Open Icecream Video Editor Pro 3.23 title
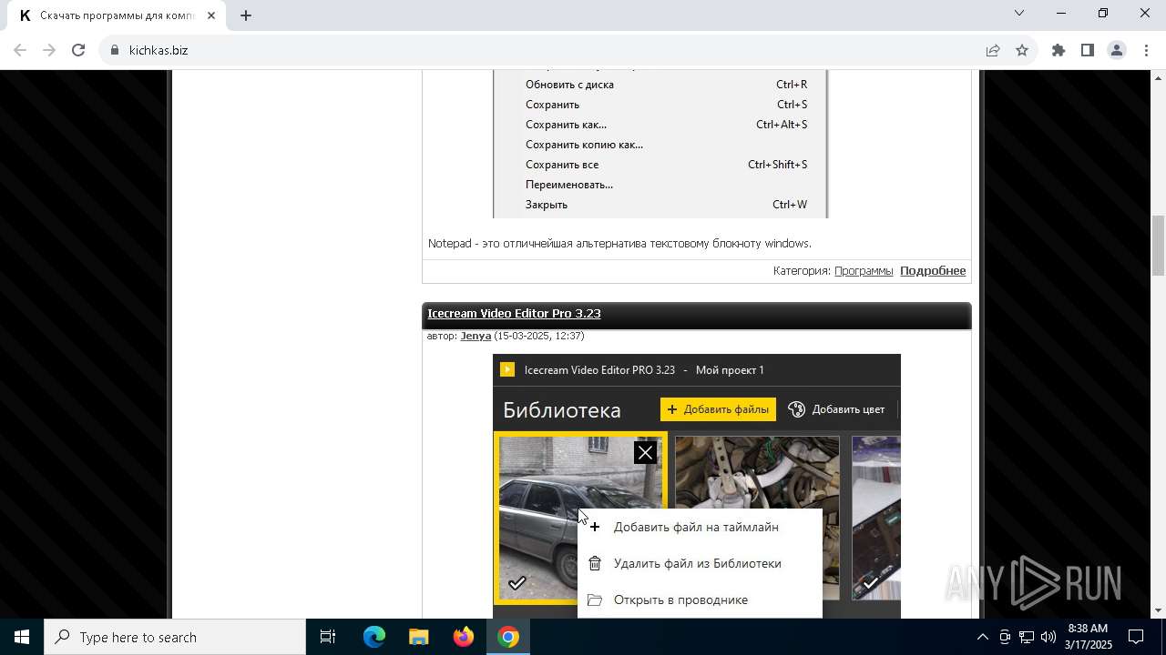This screenshot has width=1166, height=655. 514,313
